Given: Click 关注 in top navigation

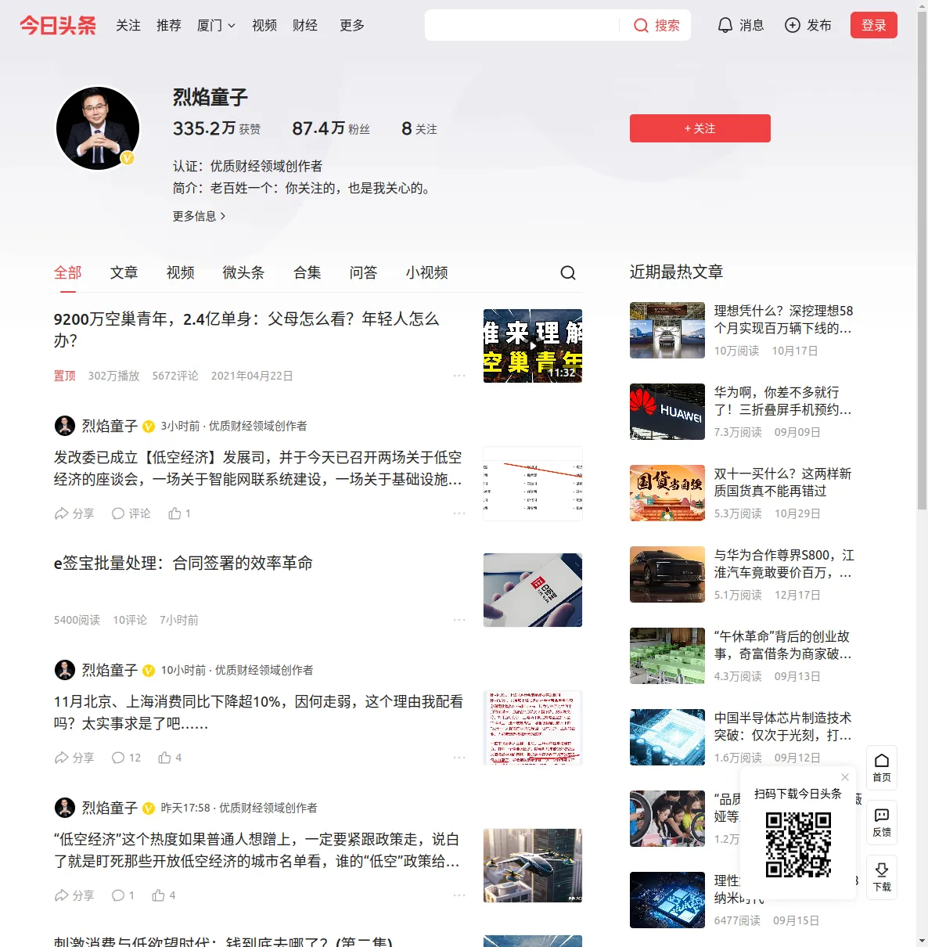Looking at the screenshot, I should click(128, 26).
